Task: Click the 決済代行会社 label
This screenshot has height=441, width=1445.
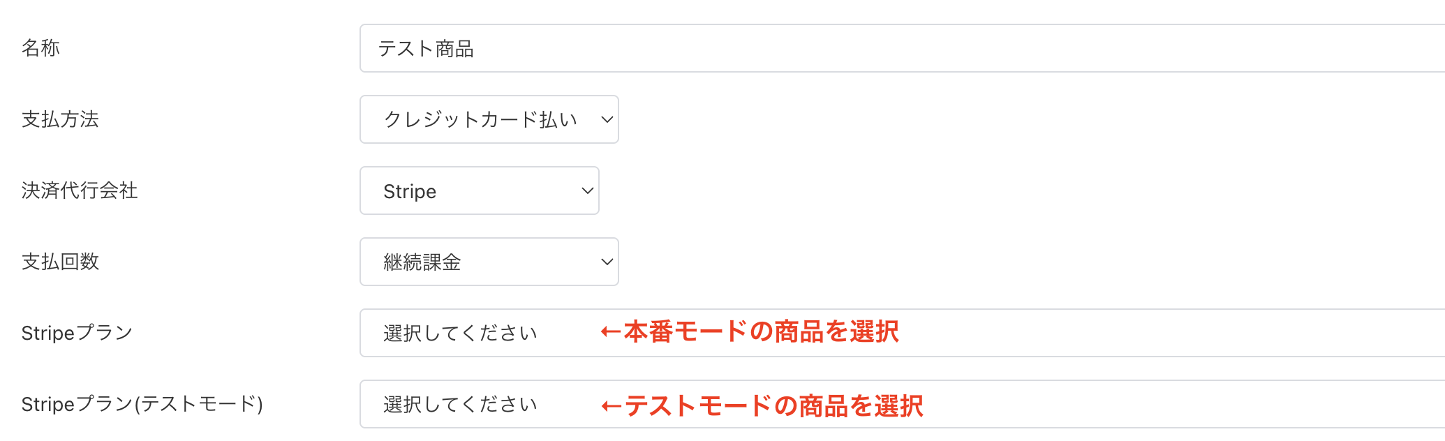Action: [x=80, y=190]
